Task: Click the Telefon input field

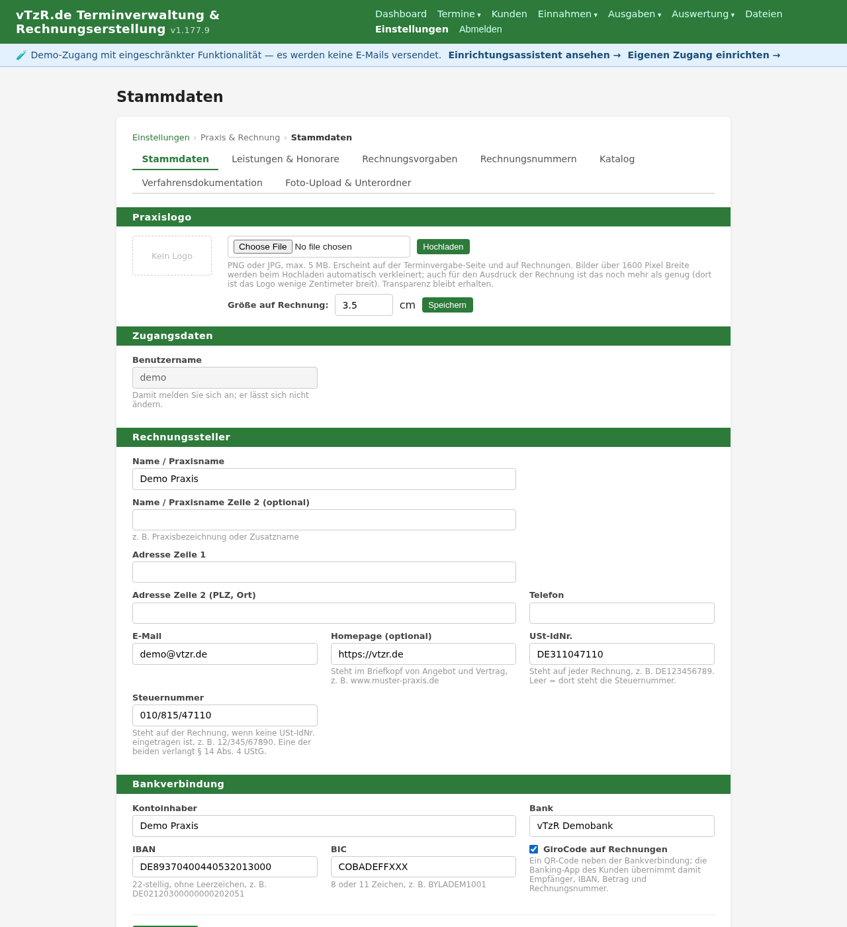Action: [622, 613]
